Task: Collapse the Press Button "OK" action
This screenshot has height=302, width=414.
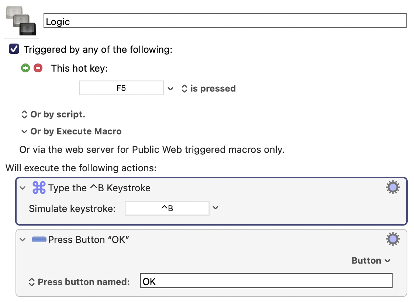Action: pyautogui.click(x=23, y=240)
